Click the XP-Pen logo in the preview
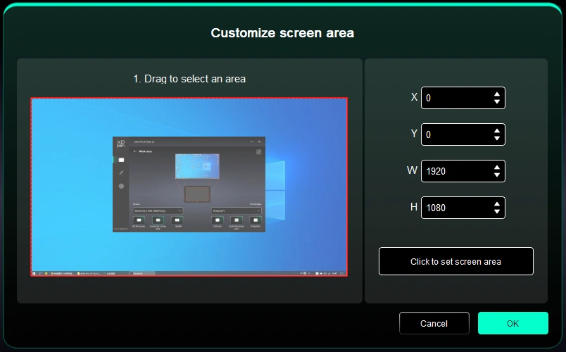The height and width of the screenshot is (352, 566). [x=120, y=144]
